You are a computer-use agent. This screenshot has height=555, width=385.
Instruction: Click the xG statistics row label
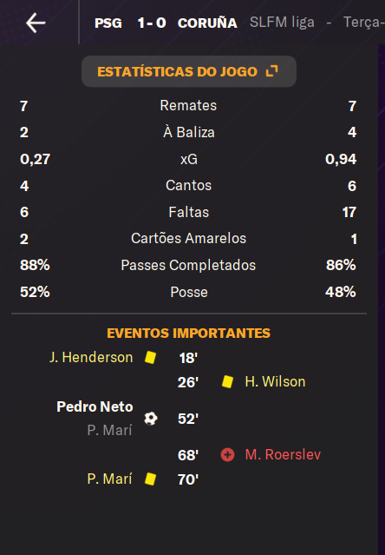[x=189, y=159]
